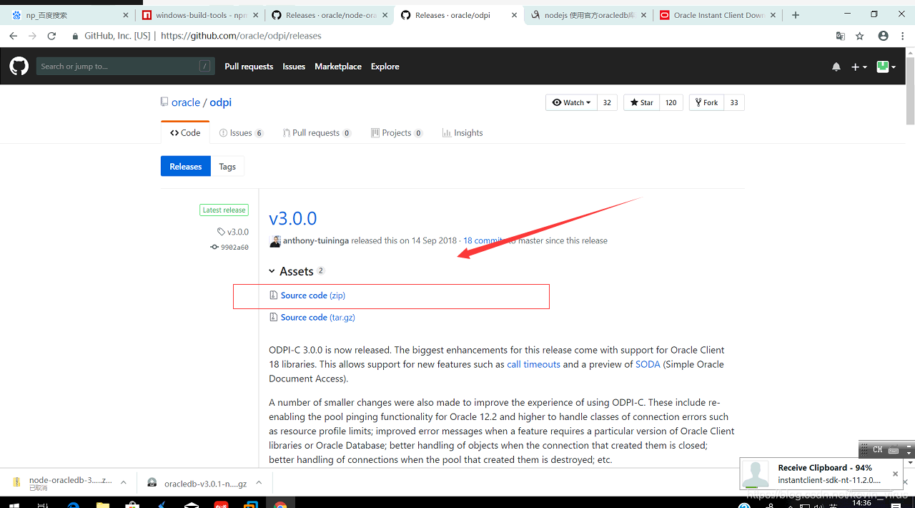Open the Watch dropdown button
The height and width of the screenshot is (508, 915).
pyautogui.click(x=571, y=103)
